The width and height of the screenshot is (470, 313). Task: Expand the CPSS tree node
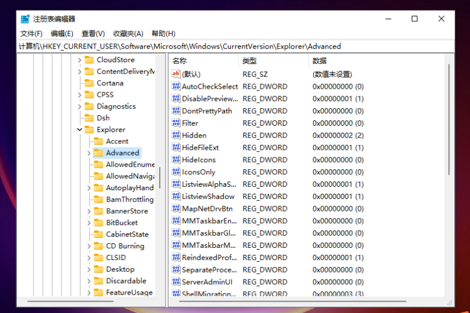pos(79,95)
